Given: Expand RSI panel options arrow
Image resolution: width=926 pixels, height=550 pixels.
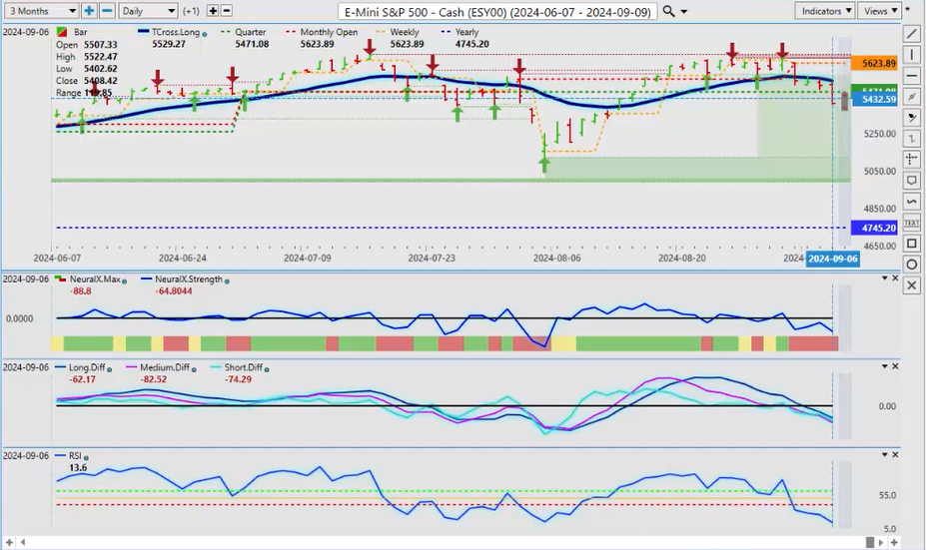Looking at the screenshot, I should point(885,454).
